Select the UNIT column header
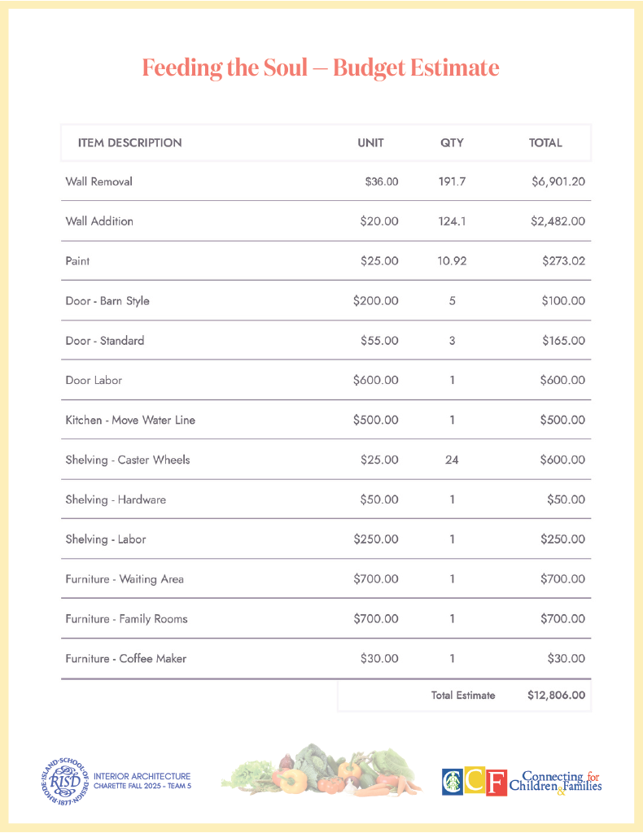 [x=370, y=143]
